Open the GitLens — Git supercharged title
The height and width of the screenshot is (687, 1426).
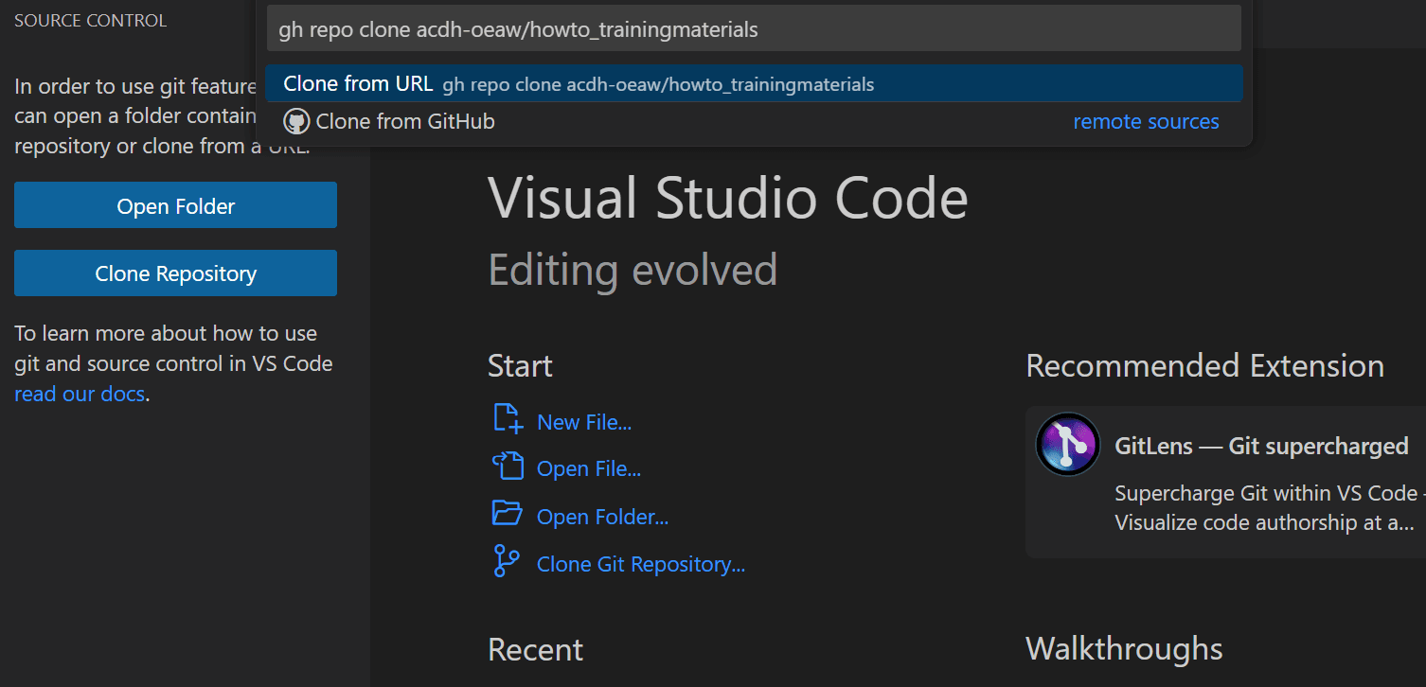1261,446
